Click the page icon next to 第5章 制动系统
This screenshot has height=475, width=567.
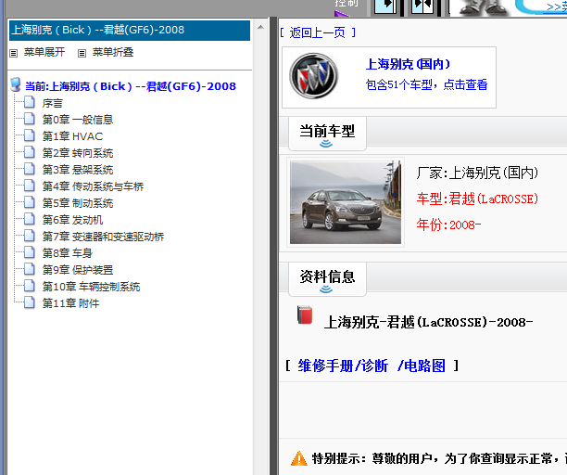pyautogui.click(x=30, y=202)
